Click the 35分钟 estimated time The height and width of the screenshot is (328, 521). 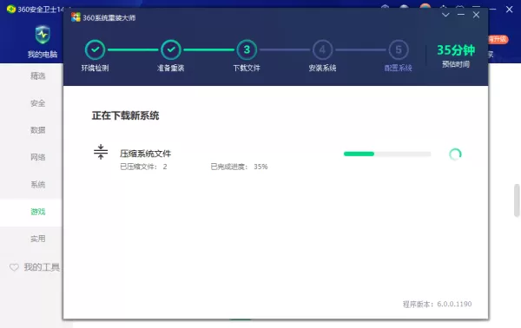tap(456, 50)
